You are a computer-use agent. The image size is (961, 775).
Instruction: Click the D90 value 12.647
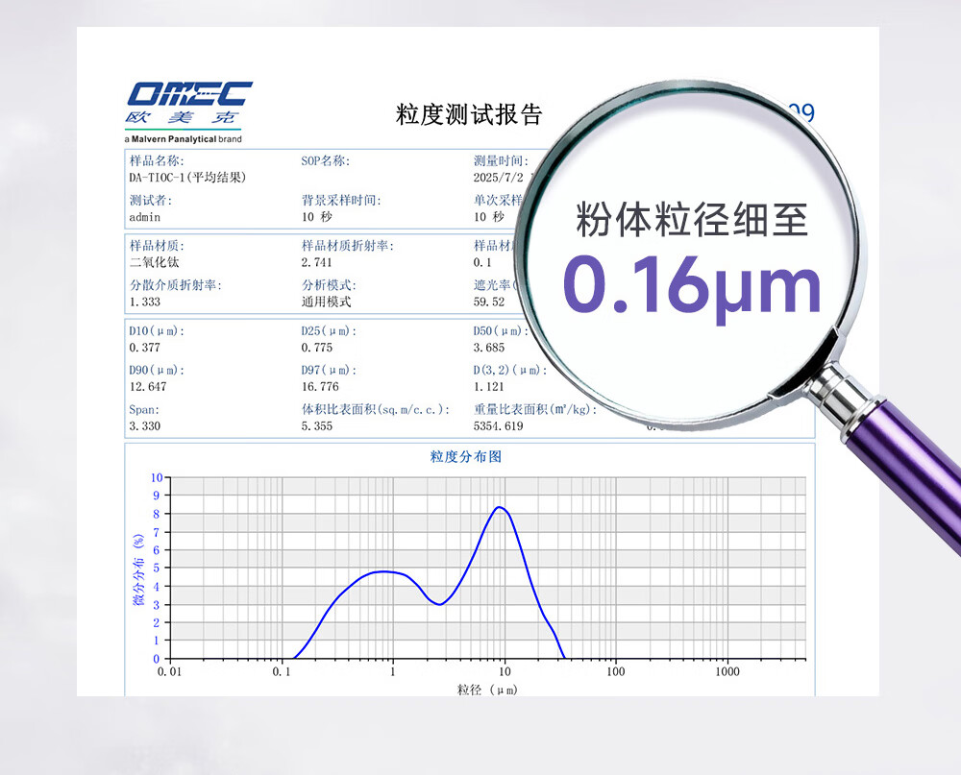click(x=148, y=387)
